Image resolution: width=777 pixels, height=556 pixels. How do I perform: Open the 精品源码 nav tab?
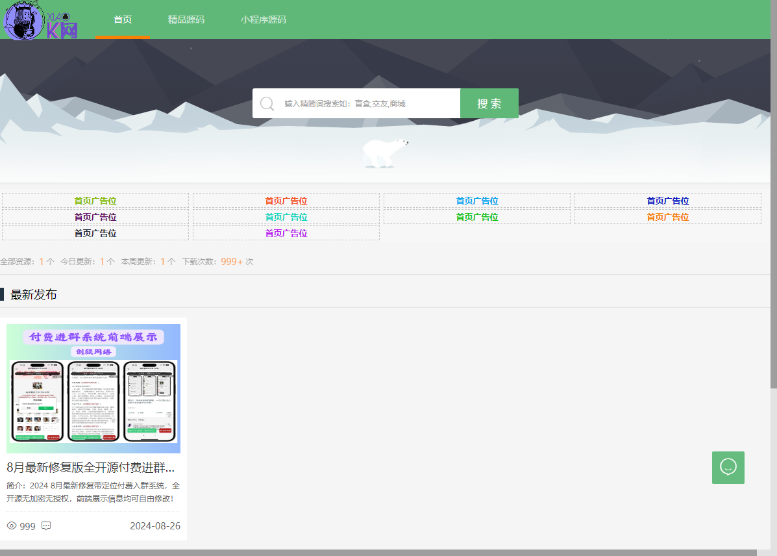[186, 19]
